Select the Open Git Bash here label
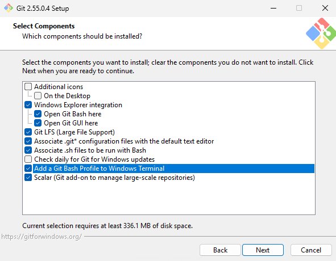Image resolution: width=336 pixels, height=261 pixels. 73,114
